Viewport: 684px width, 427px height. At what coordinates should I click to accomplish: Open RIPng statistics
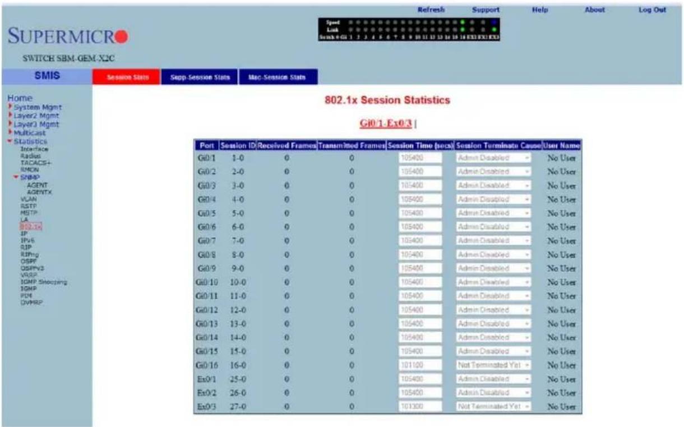28,254
